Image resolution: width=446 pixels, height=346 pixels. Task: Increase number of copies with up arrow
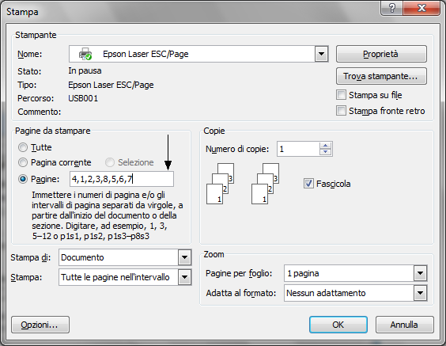(325, 146)
